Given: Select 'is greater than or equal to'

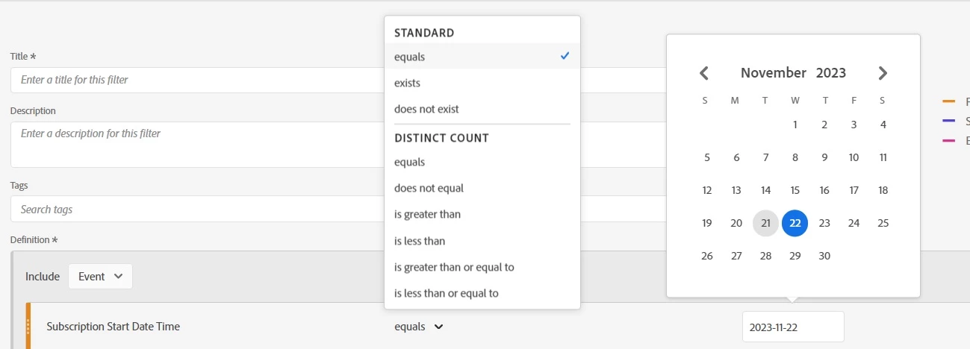Looking at the screenshot, I should click(454, 267).
